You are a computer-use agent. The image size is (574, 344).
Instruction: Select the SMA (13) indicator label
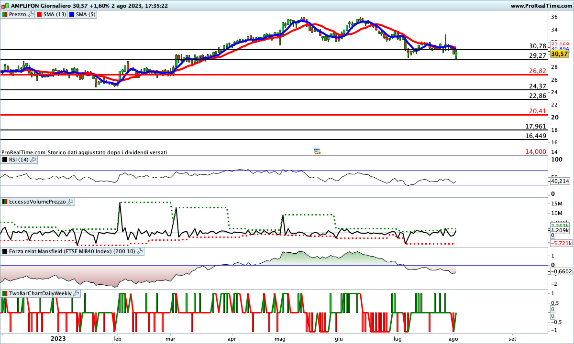coord(55,15)
